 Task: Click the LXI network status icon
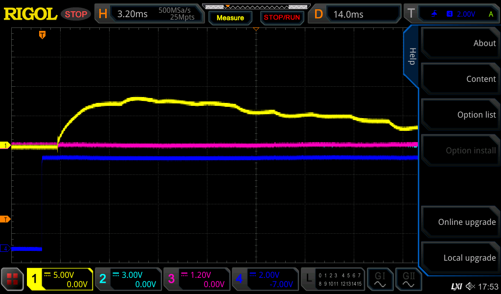coord(456,286)
